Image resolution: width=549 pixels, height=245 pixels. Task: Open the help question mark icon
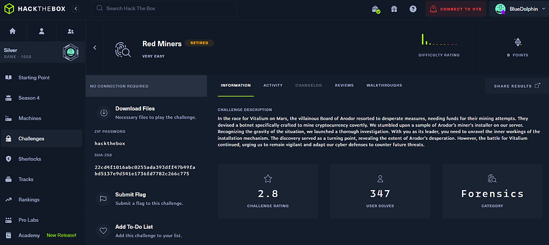coord(413,9)
